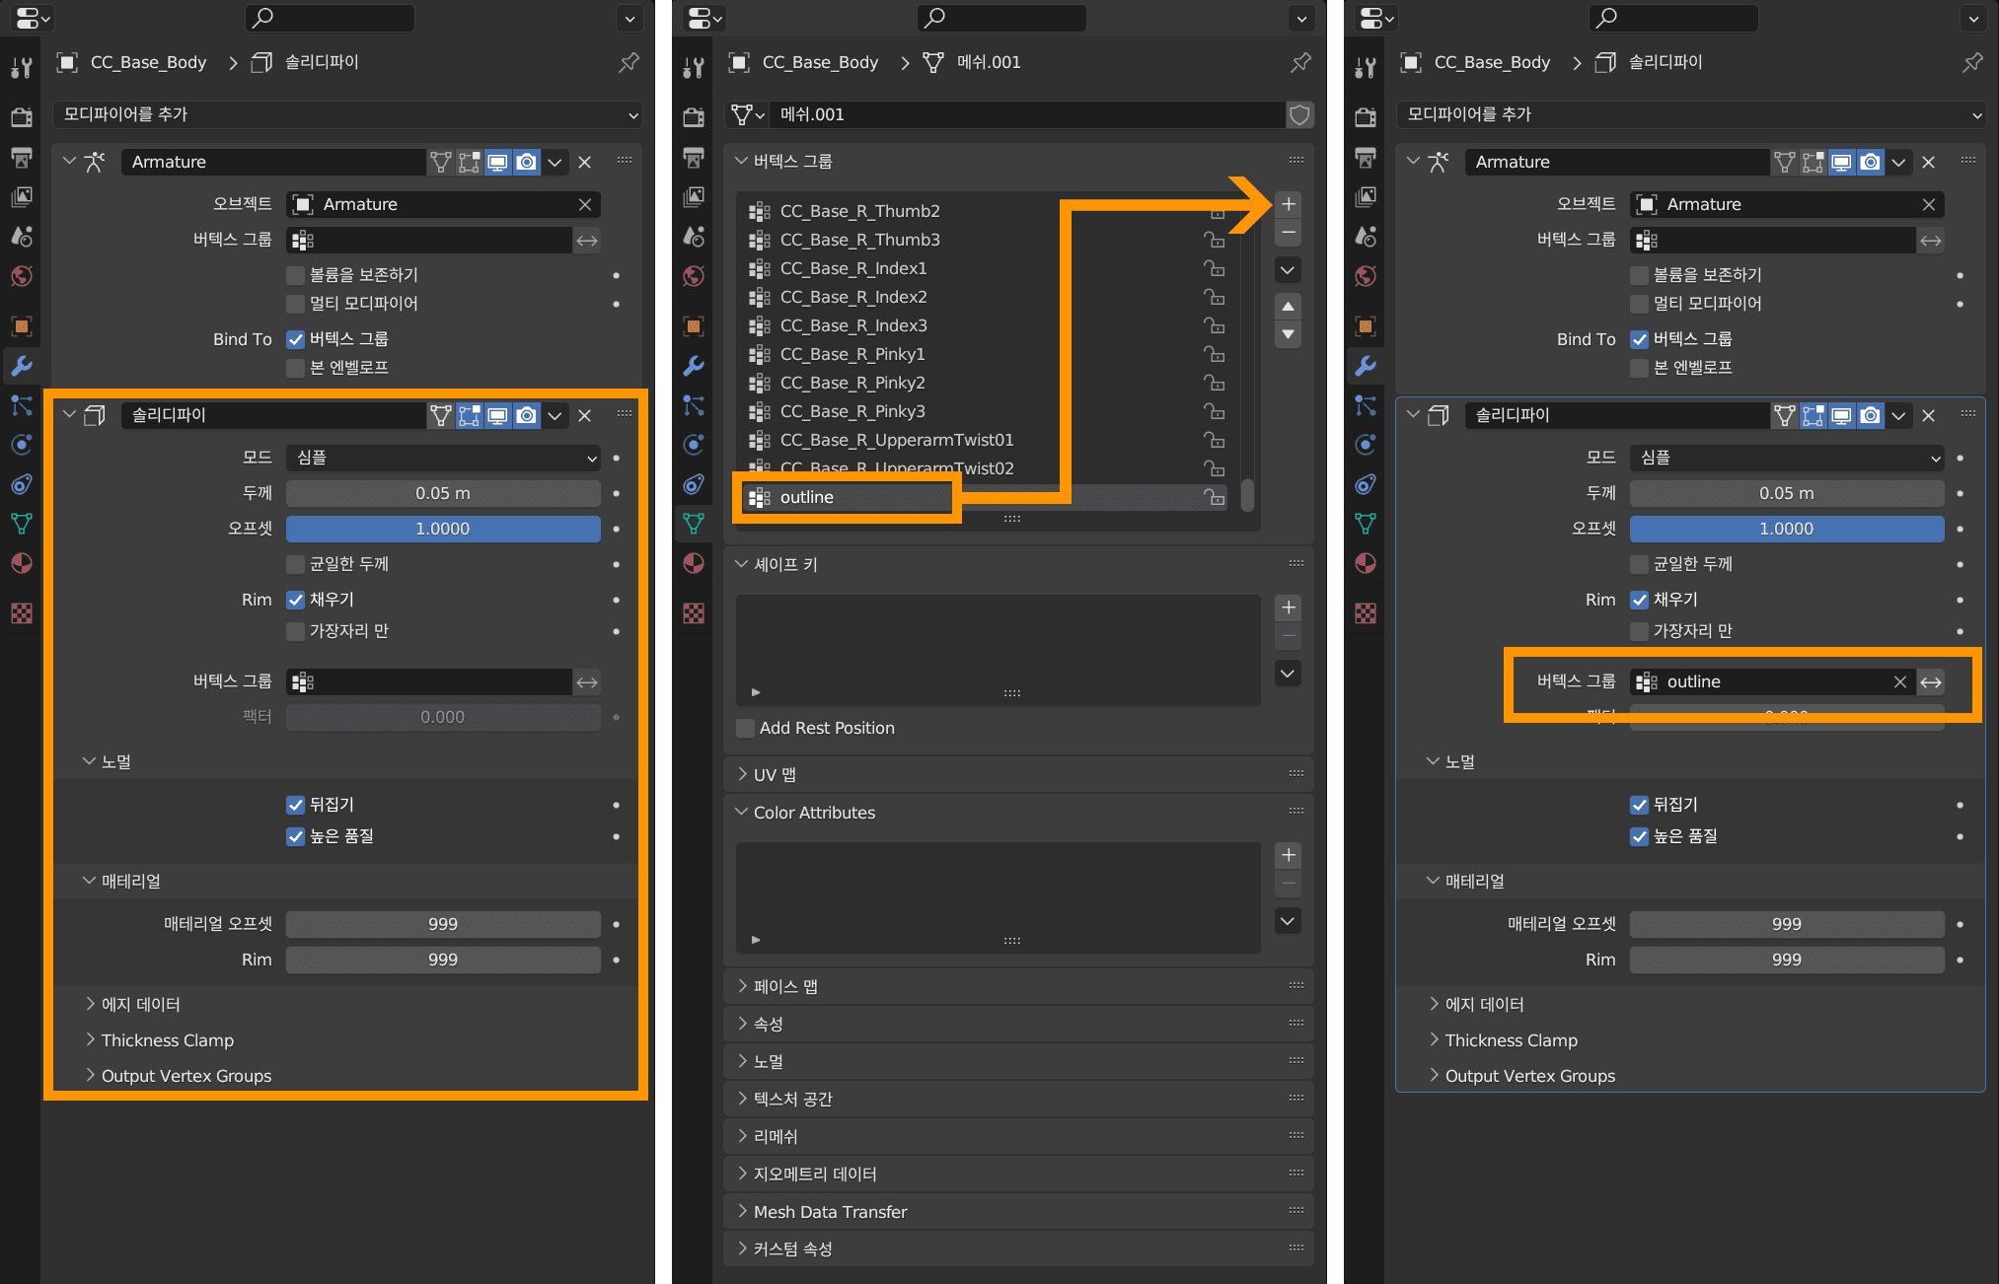Open Particles properties tab in left panel

[22, 405]
